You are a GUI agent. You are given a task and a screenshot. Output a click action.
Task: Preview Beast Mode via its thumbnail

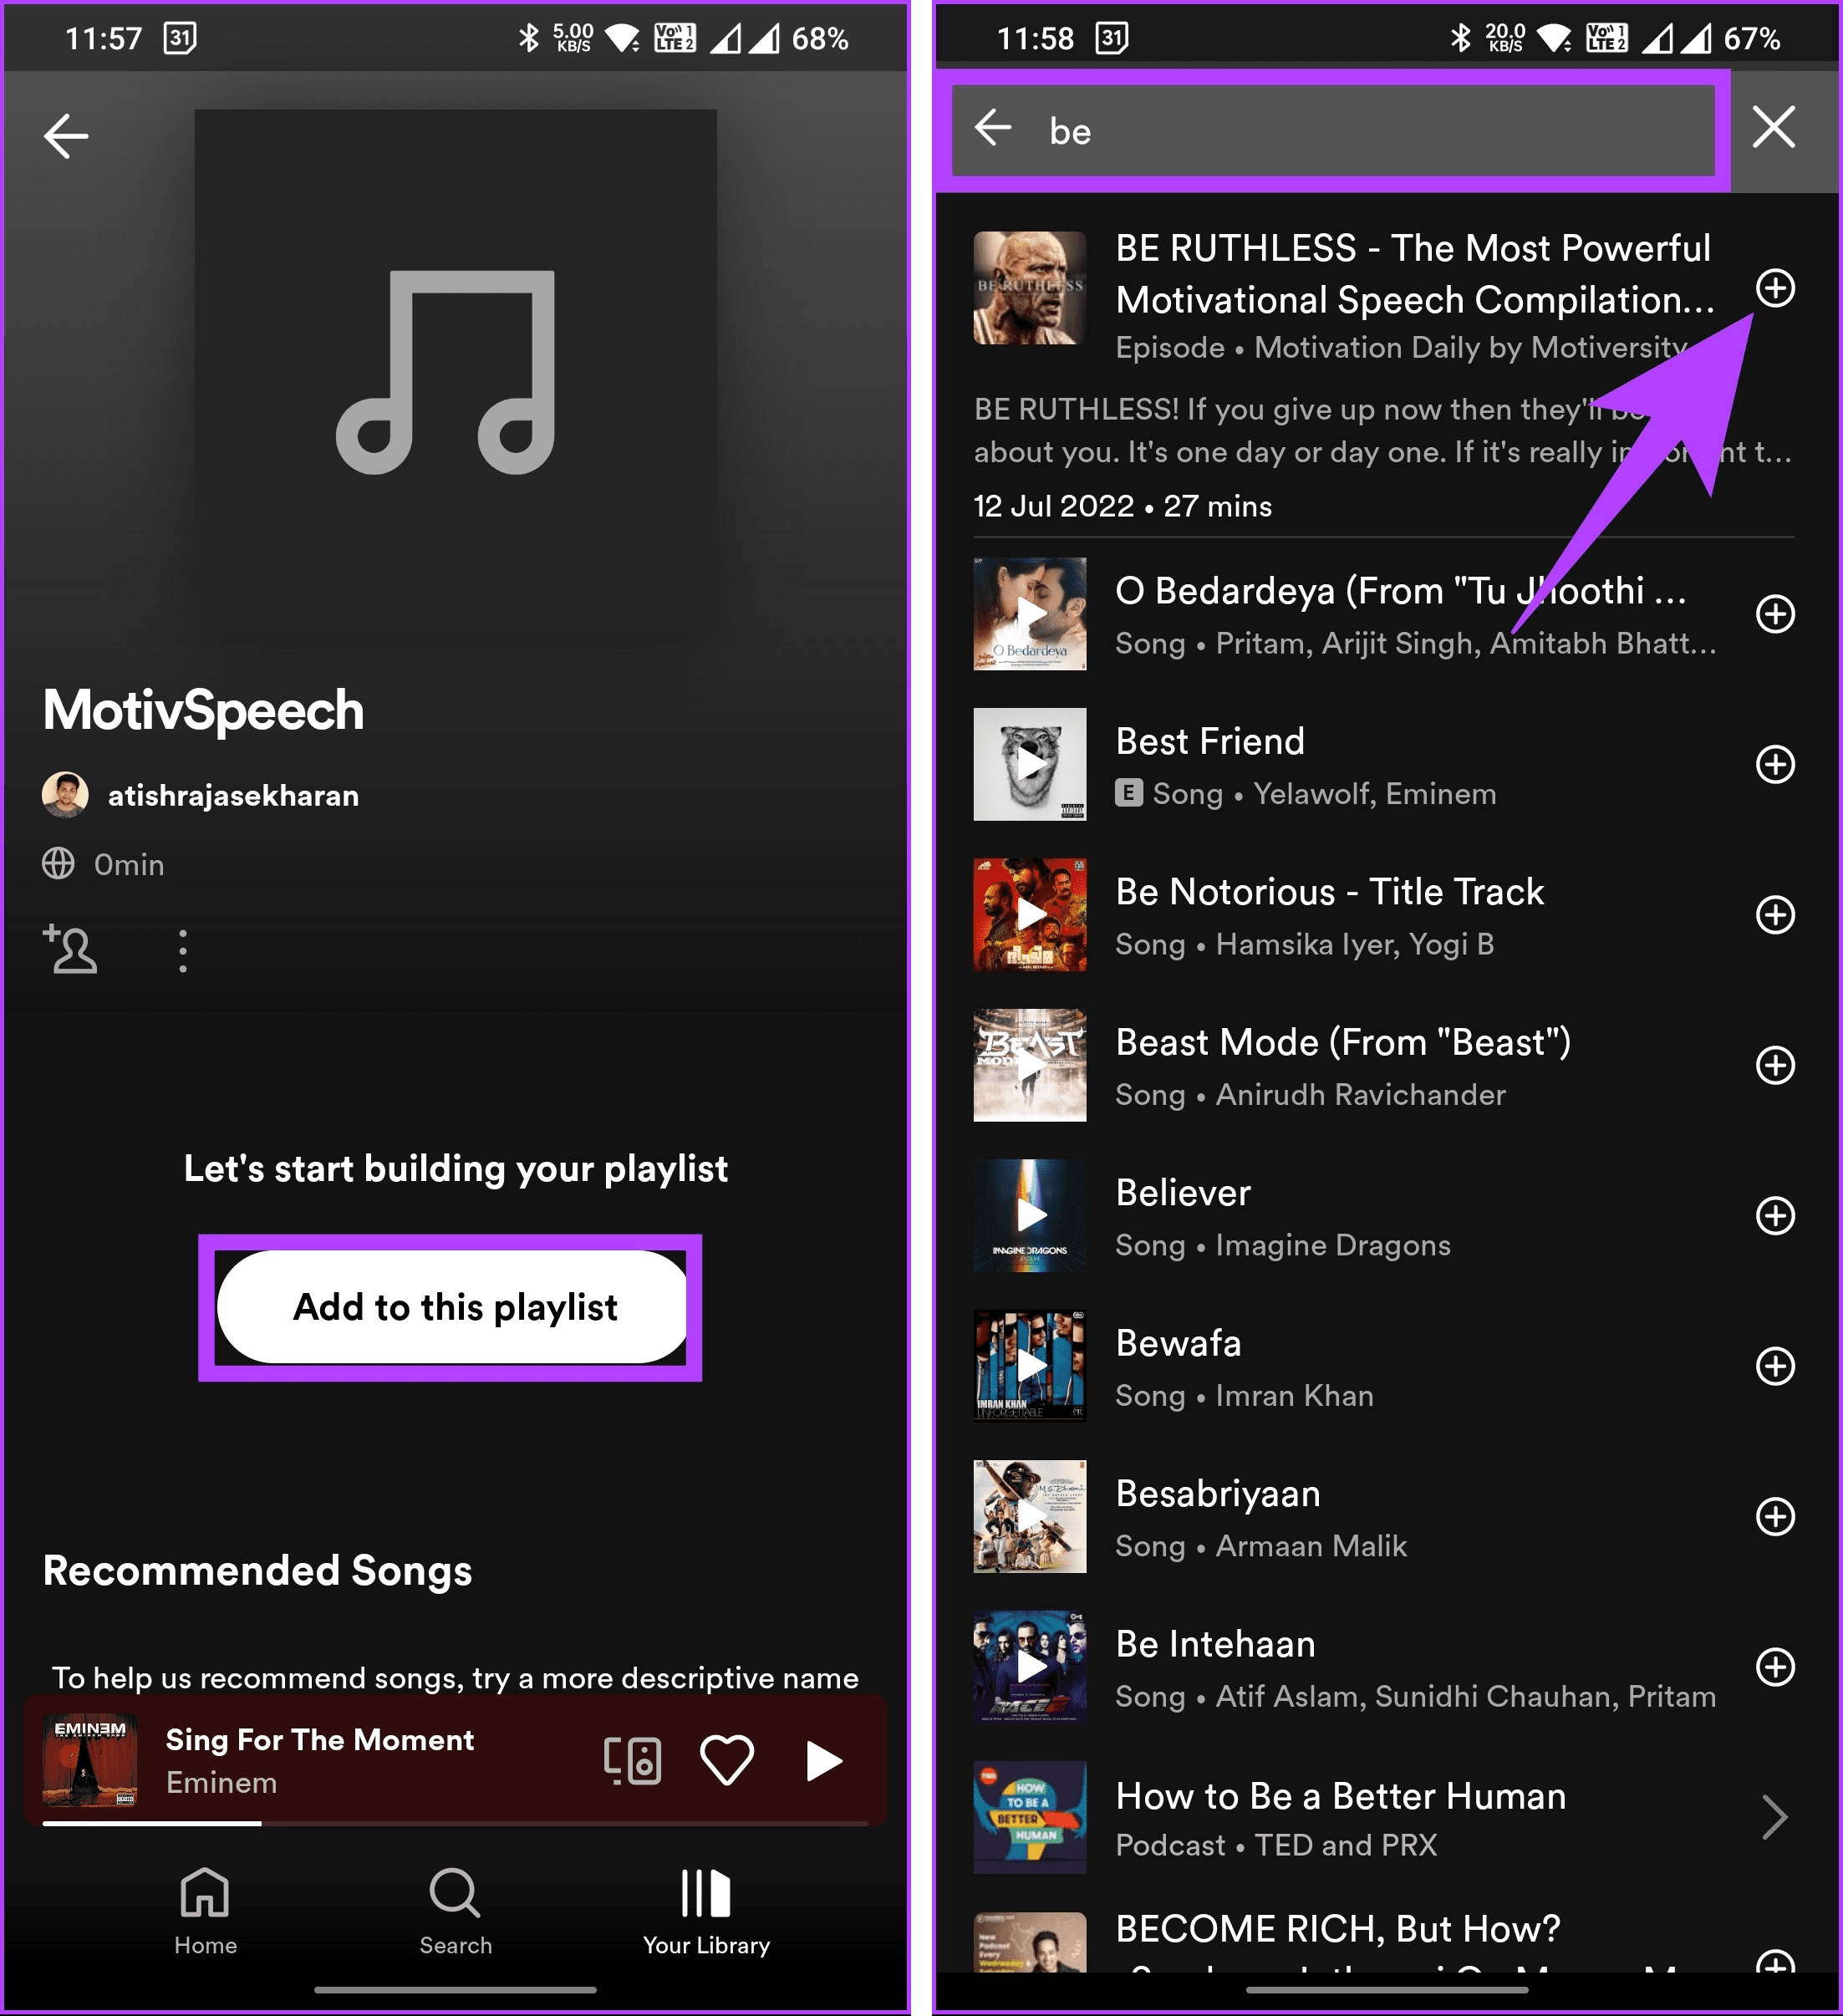1030,1065
